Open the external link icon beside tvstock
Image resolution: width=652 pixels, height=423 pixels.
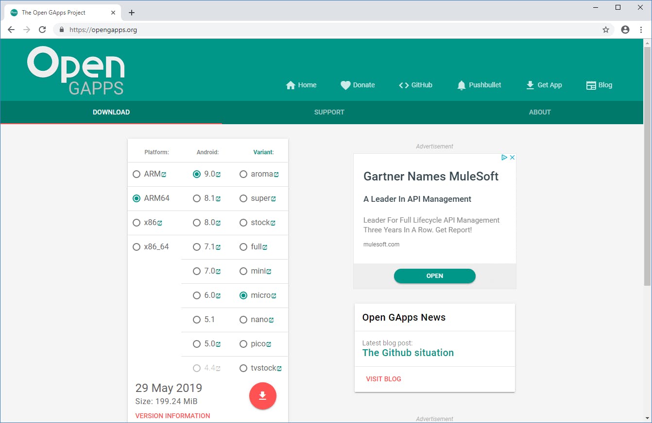pos(279,369)
